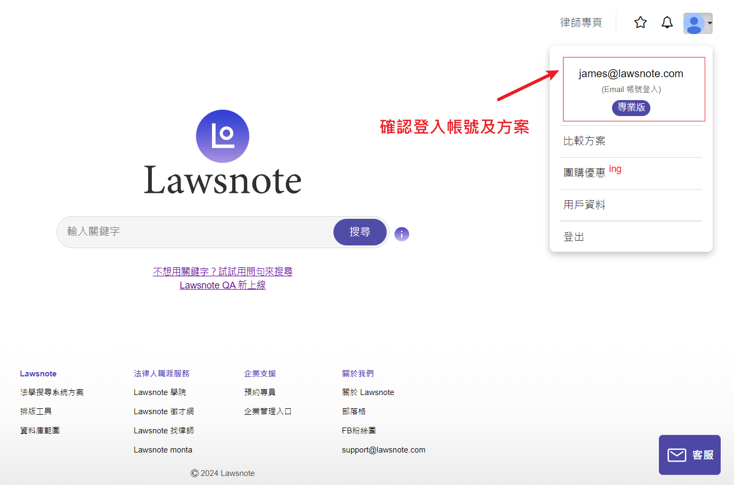Check notifications with the bell icon
The width and height of the screenshot is (734, 485).
pos(667,22)
